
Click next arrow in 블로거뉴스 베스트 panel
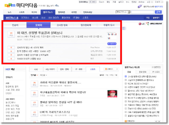pos(159,121)
